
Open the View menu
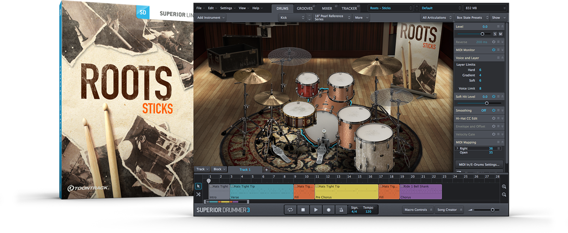tap(243, 8)
